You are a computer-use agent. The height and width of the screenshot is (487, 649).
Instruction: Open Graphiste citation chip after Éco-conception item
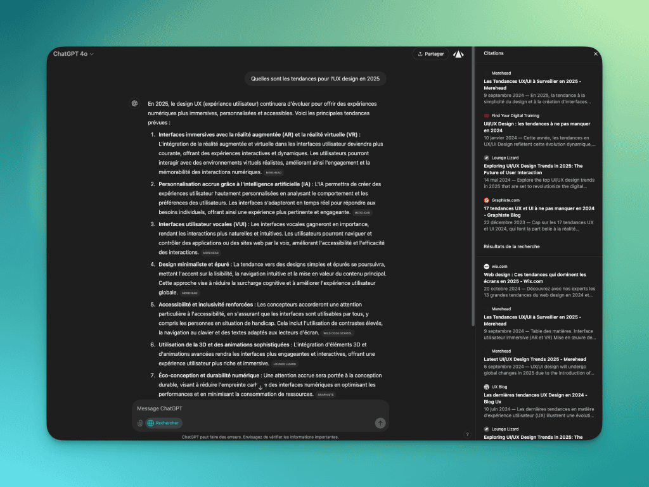(x=326, y=395)
